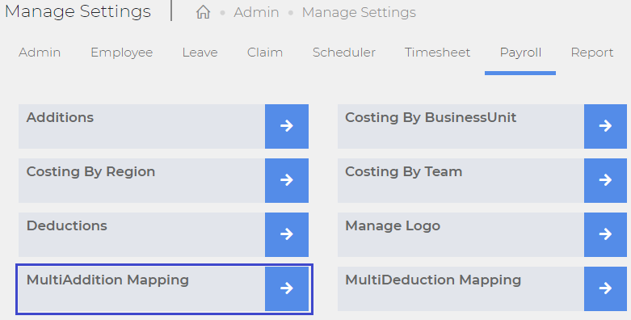Viewport: 631px width, 320px height.
Task: Click the Admin breadcrumb link
Action: [256, 12]
